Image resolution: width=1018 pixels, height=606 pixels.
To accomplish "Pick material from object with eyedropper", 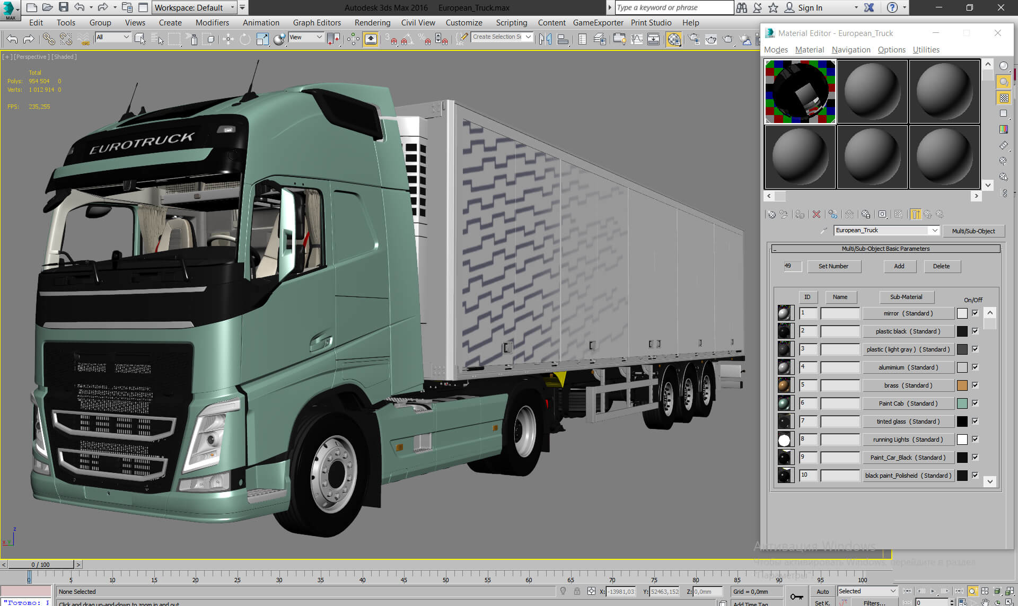I will (x=823, y=231).
